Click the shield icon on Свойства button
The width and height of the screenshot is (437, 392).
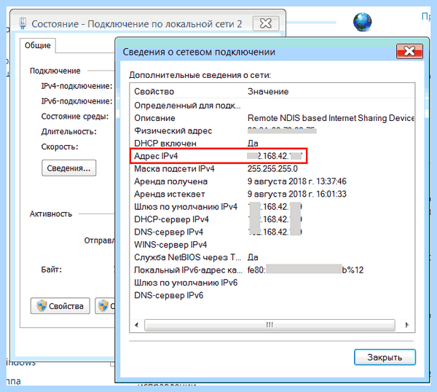(42, 306)
